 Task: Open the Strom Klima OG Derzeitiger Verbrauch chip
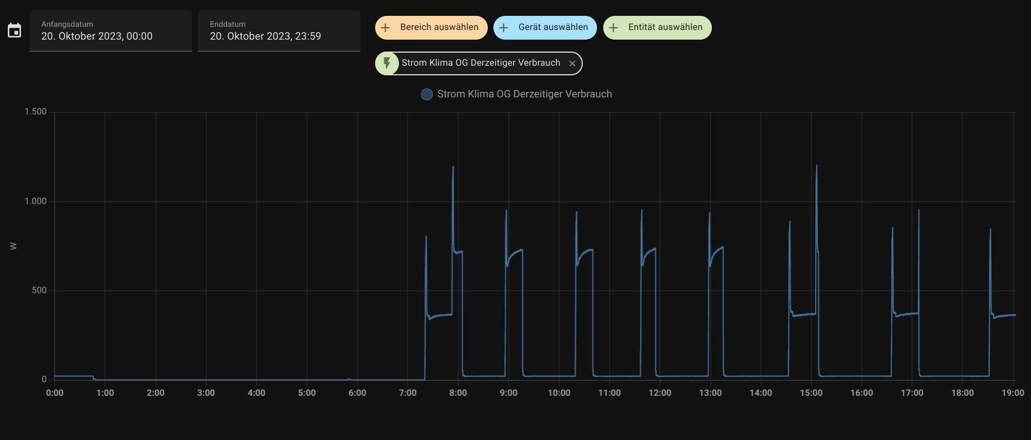pyautogui.click(x=479, y=63)
